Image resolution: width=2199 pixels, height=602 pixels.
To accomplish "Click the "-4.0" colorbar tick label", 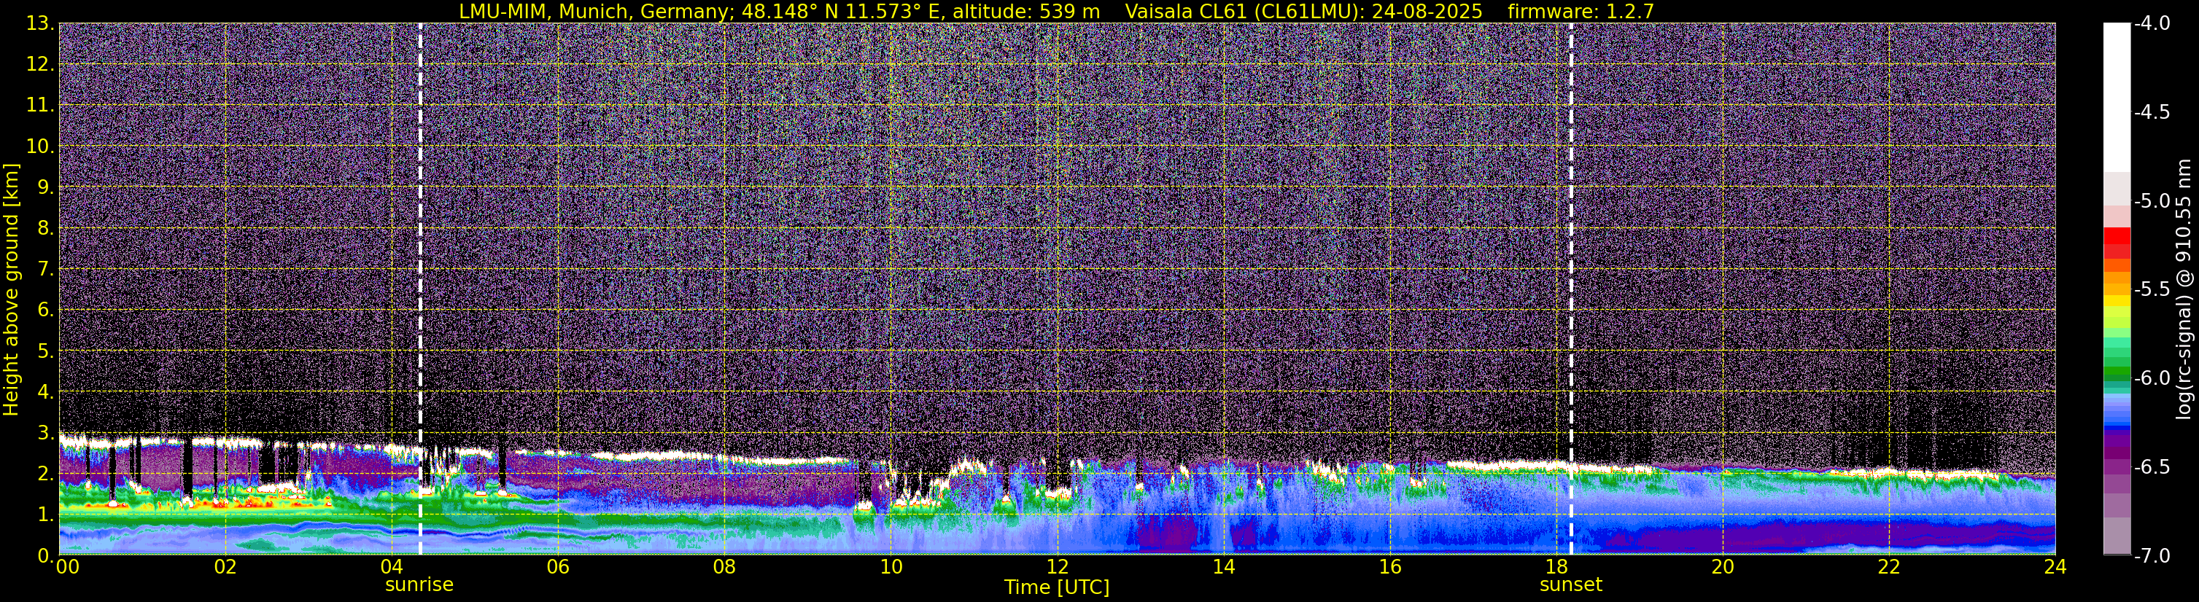I will tap(2151, 24).
